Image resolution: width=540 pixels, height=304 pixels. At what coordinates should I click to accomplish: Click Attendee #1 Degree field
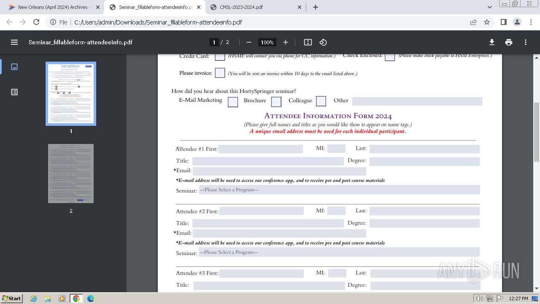click(424, 161)
